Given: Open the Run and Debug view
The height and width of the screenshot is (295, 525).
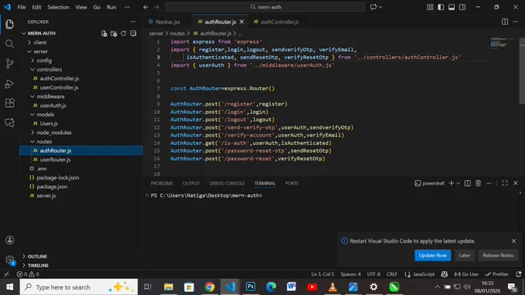Looking at the screenshot, I should [10, 83].
